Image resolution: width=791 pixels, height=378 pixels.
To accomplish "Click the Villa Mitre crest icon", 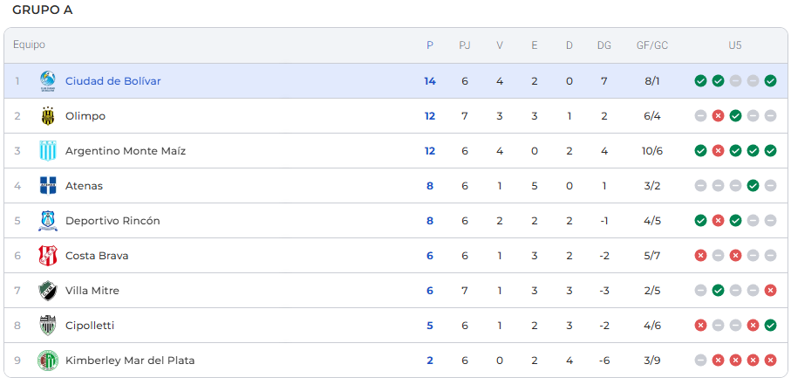I will pos(47,291).
